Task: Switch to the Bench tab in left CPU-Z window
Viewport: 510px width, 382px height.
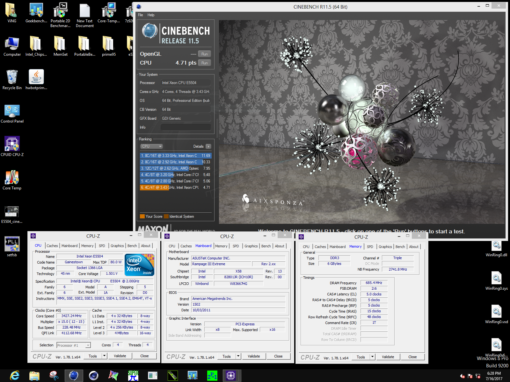Action: point(132,246)
